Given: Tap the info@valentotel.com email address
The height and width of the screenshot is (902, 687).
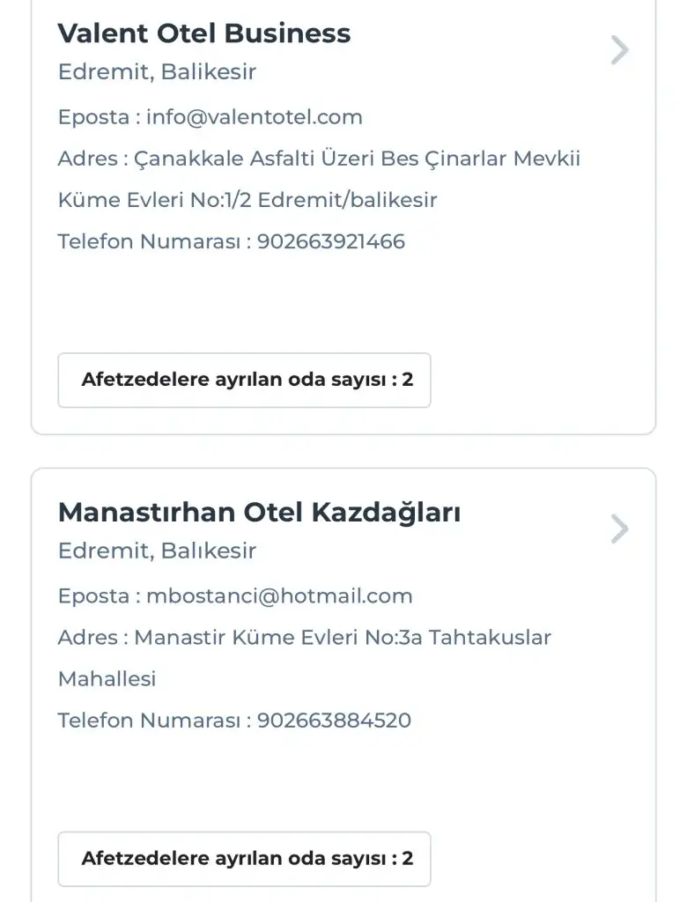Looking at the screenshot, I should coord(255,117).
